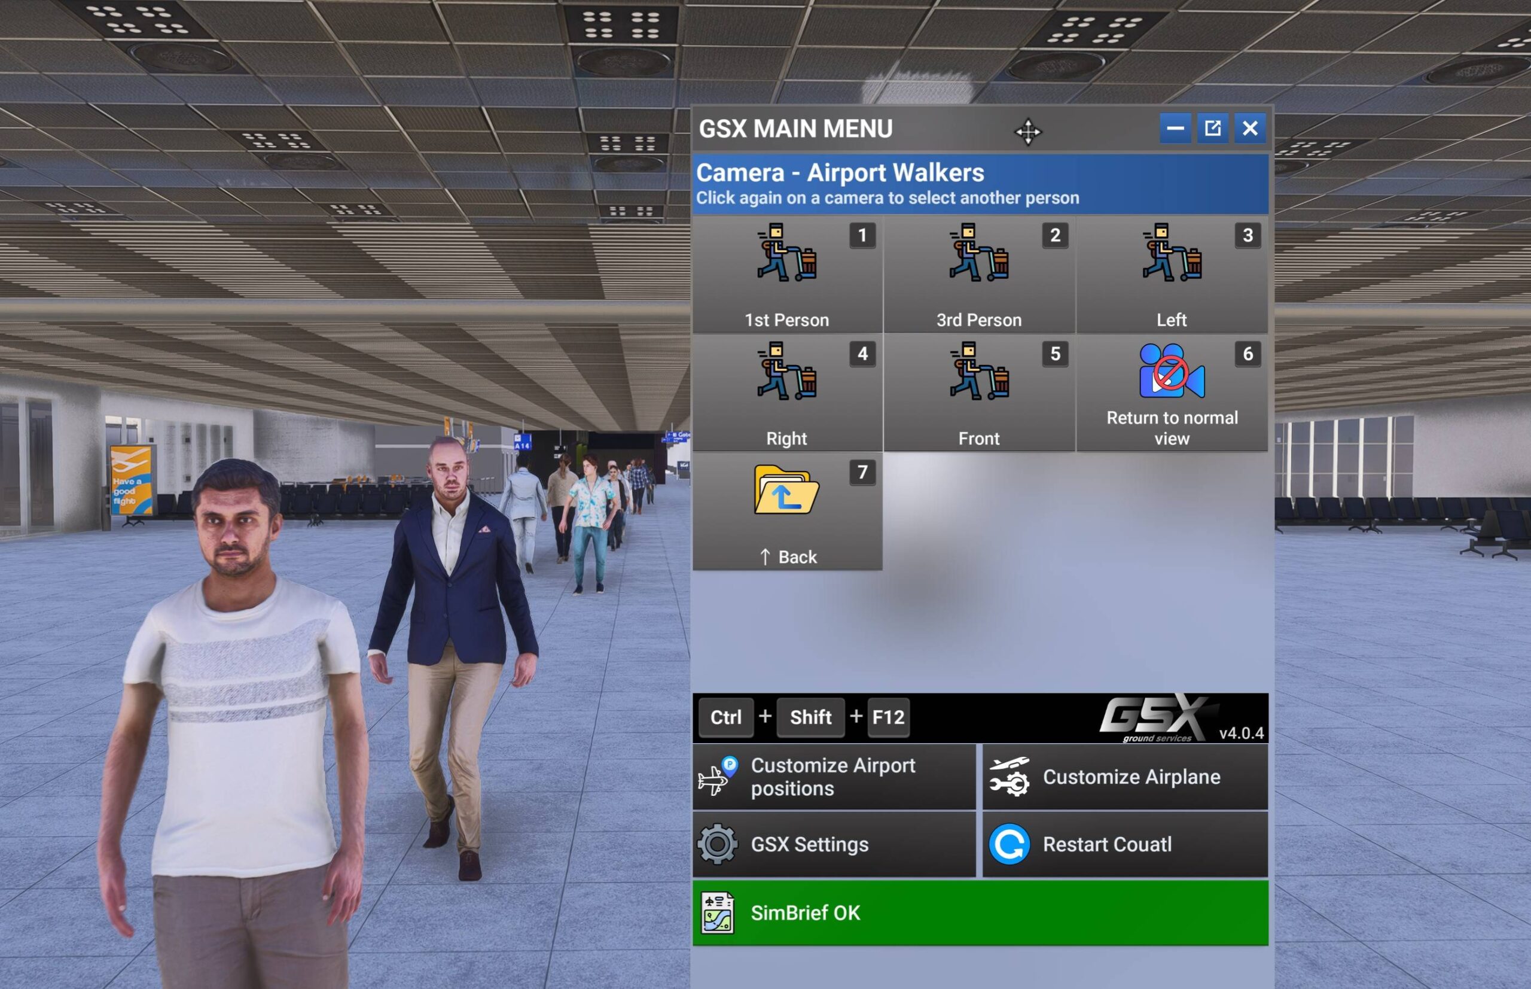Click the v4.0.4 version label
Viewport: 1531px width, 989px height.
(1242, 734)
